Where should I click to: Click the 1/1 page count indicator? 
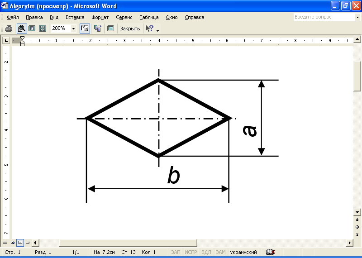(76, 252)
